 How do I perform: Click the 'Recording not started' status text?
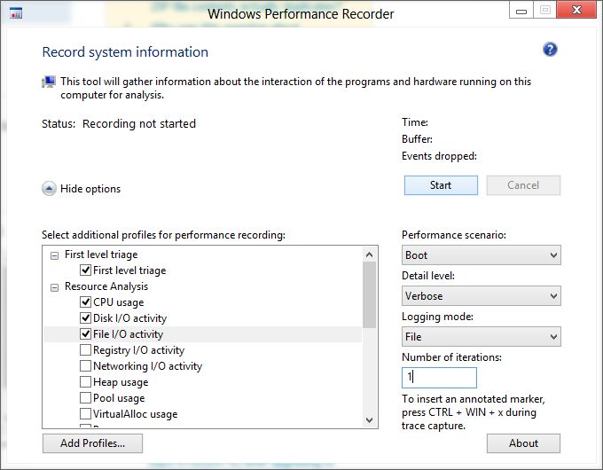[139, 123]
